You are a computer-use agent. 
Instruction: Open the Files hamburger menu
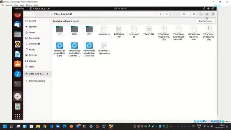point(194,14)
